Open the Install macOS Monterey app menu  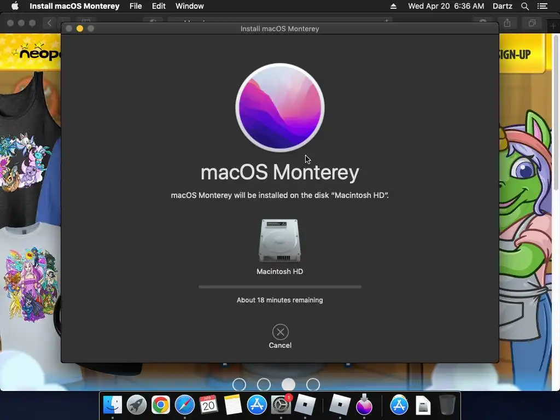point(74,6)
